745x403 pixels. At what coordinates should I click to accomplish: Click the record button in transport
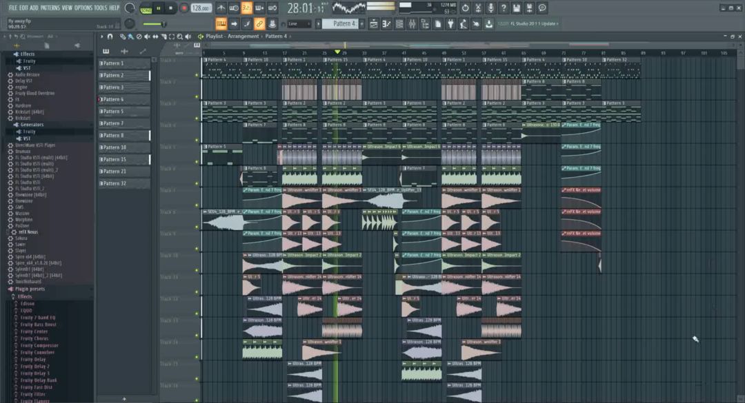[184, 8]
